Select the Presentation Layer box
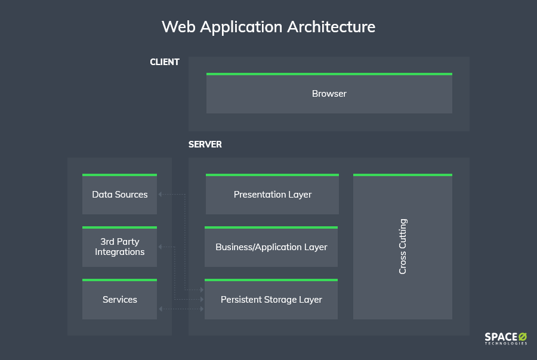This screenshot has width=537, height=360. click(x=272, y=194)
